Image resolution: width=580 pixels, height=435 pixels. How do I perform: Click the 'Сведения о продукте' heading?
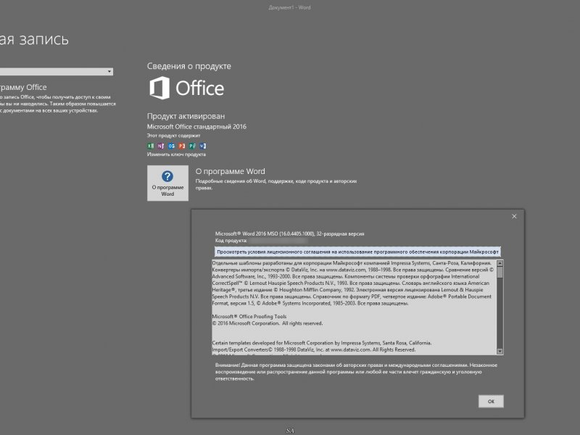(x=189, y=66)
